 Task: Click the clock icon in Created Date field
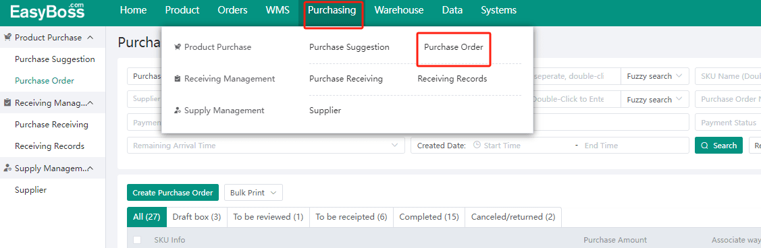[477, 145]
